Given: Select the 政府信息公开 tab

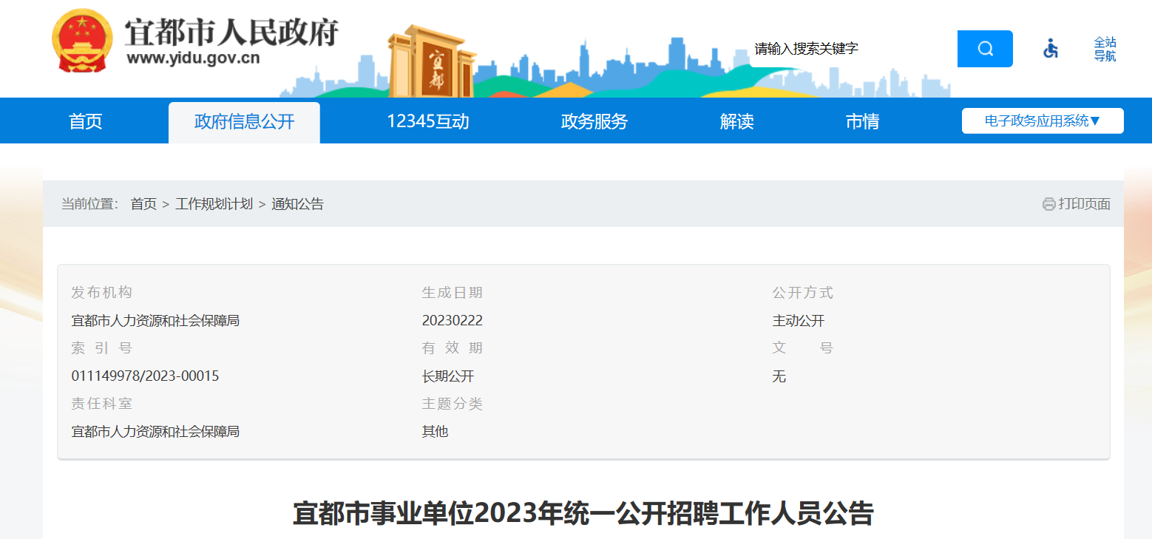Looking at the screenshot, I should pyautogui.click(x=244, y=122).
